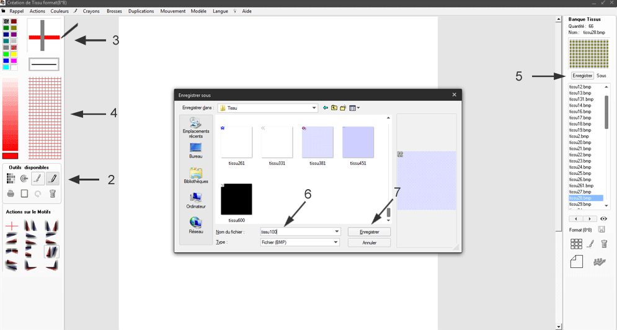Click the Bureau shortcut in save dialog
Screen dimensions: 617x330
[196, 150]
